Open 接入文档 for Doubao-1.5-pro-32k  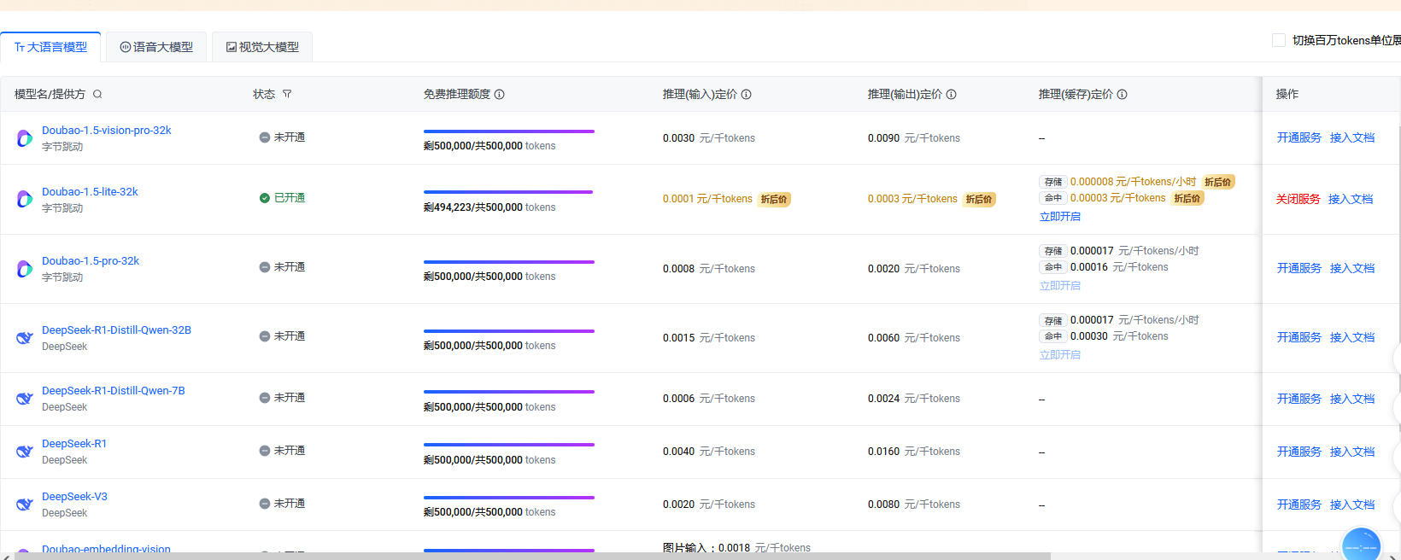coord(1352,268)
